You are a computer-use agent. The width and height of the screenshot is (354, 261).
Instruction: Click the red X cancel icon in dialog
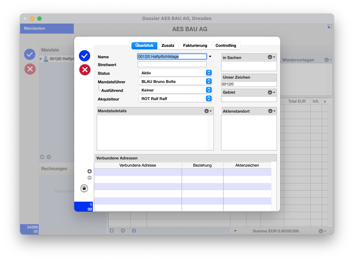point(85,70)
